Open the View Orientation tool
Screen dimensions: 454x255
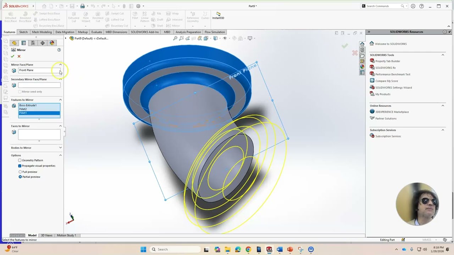[x=206, y=38]
